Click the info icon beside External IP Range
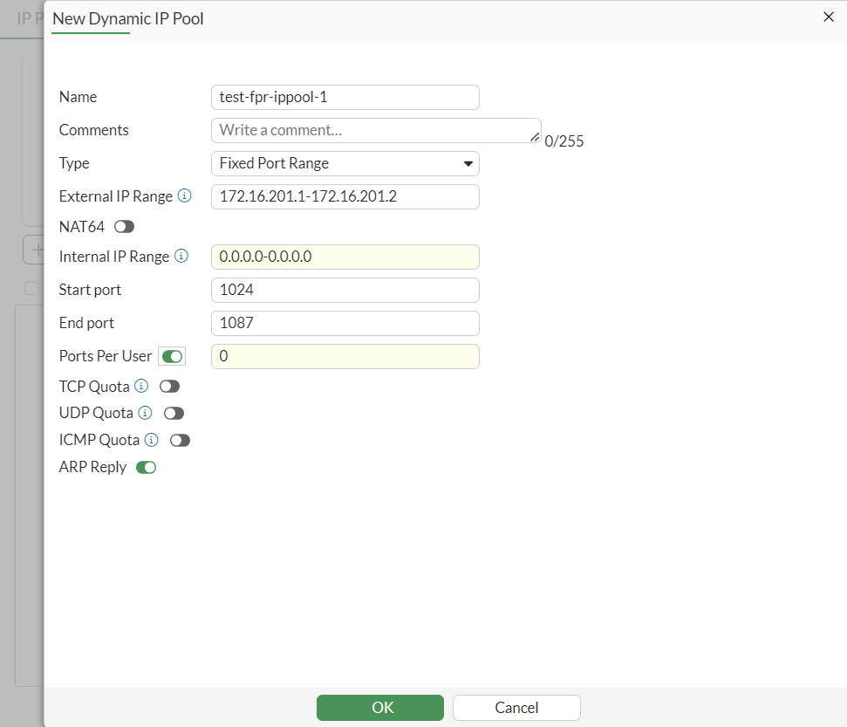847x727 pixels. (184, 196)
